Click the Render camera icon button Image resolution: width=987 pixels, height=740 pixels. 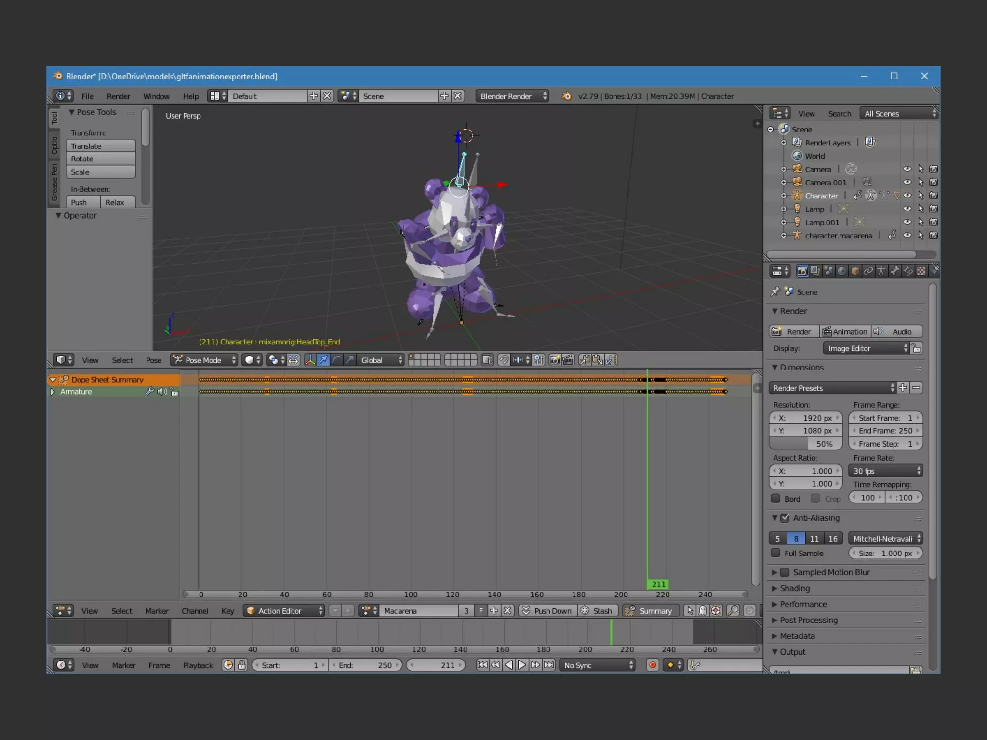(793, 331)
